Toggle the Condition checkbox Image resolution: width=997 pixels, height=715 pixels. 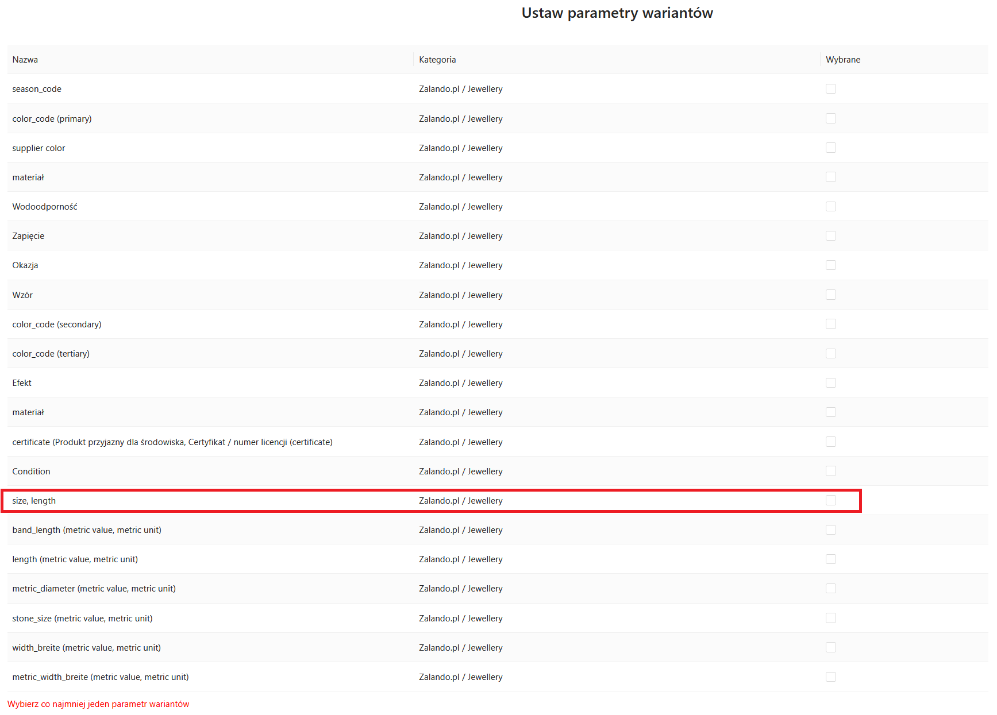coord(830,471)
